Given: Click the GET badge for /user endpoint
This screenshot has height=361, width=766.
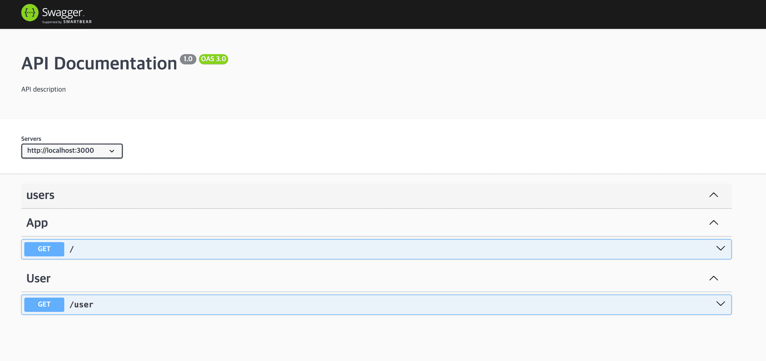Looking at the screenshot, I should [44, 305].
